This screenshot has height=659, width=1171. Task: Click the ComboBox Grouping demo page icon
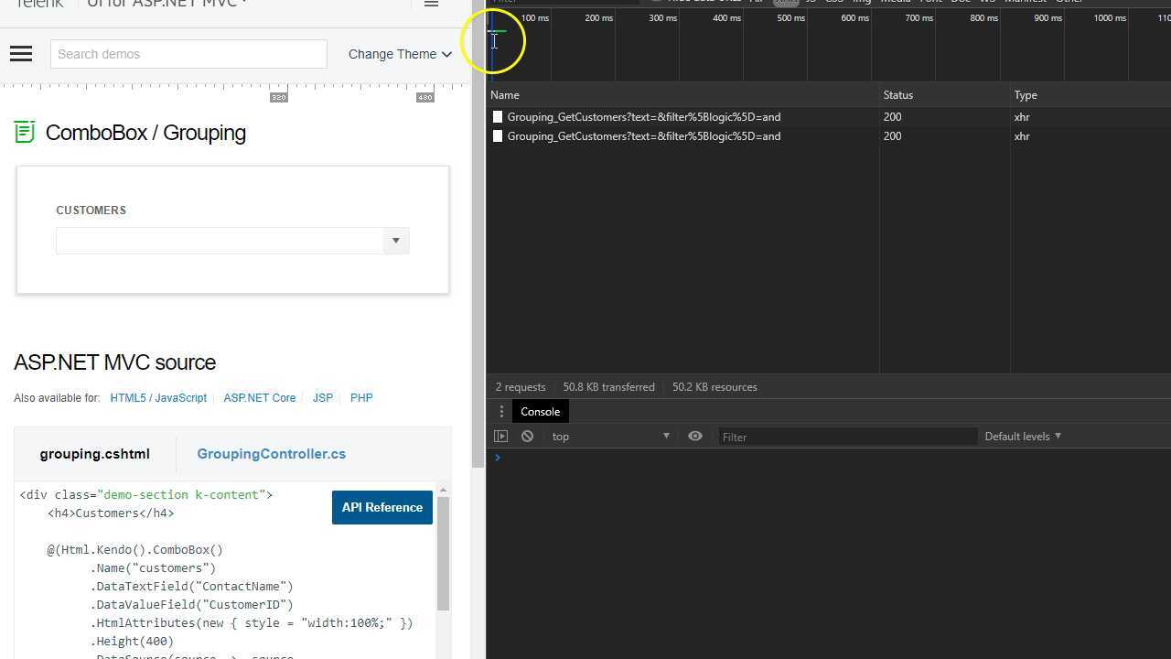[x=24, y=132]
